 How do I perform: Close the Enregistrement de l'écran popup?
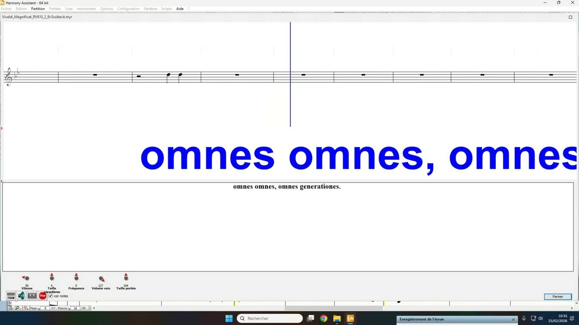pyautogui.click(x=513, y=319)
